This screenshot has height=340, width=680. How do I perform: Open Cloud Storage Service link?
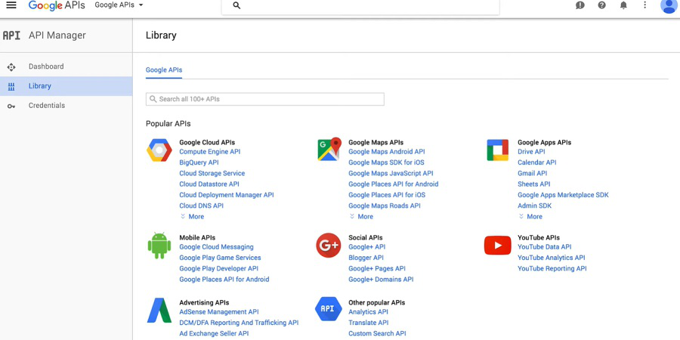(212, 174)
